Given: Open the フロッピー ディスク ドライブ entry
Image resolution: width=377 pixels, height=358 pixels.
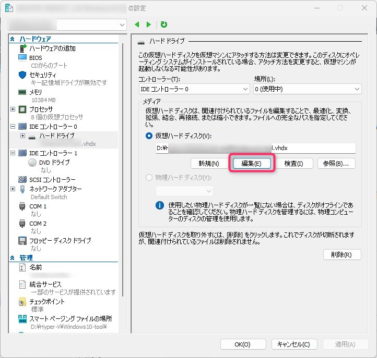Looking at the screenshot, I should point(60,240).
